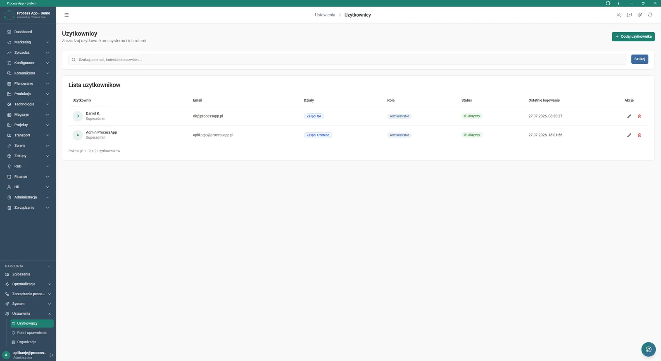Click the Zespol QA department badge
Screen dimensions: 661x361
coord(314,116)
